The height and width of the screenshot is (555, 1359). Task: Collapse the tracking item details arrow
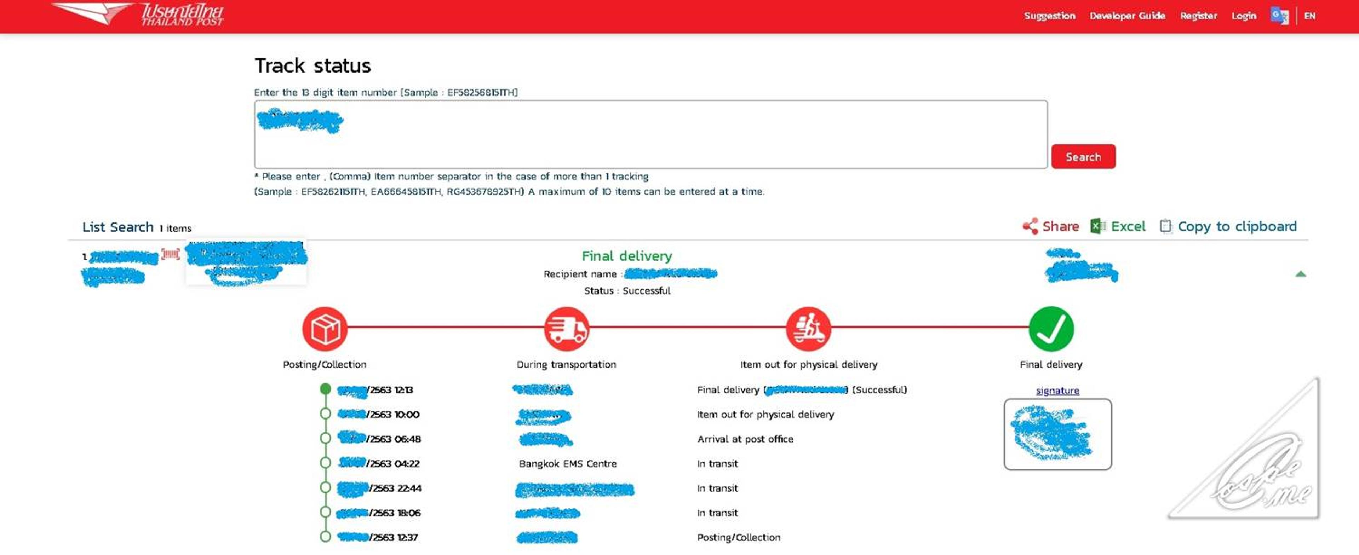click(1301, 274)
